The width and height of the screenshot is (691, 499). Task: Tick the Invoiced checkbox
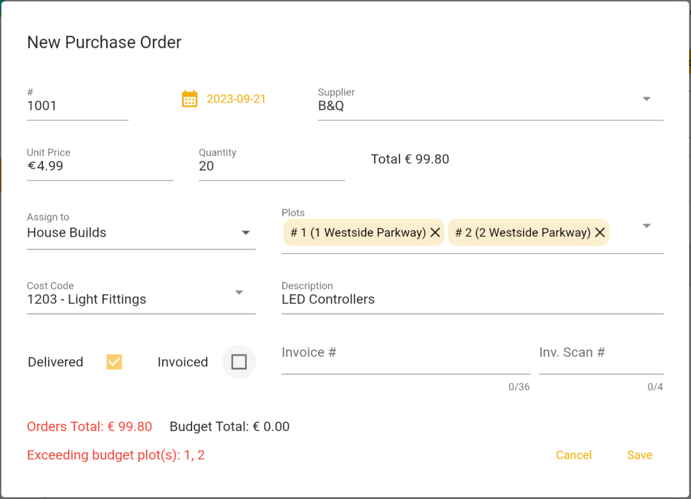tap(239, 362)
